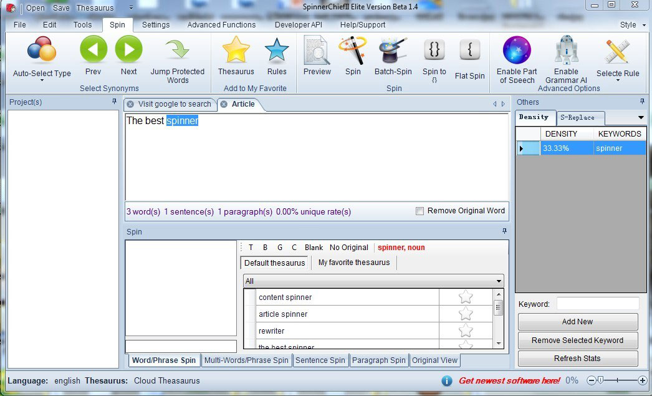Click the SpinnerChief app logo icon

coord(11,7)
